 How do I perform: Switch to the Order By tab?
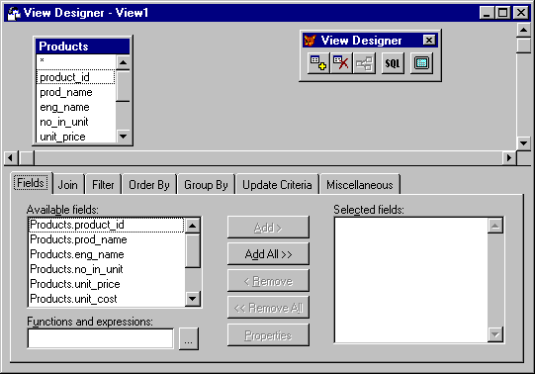(149, 185)
